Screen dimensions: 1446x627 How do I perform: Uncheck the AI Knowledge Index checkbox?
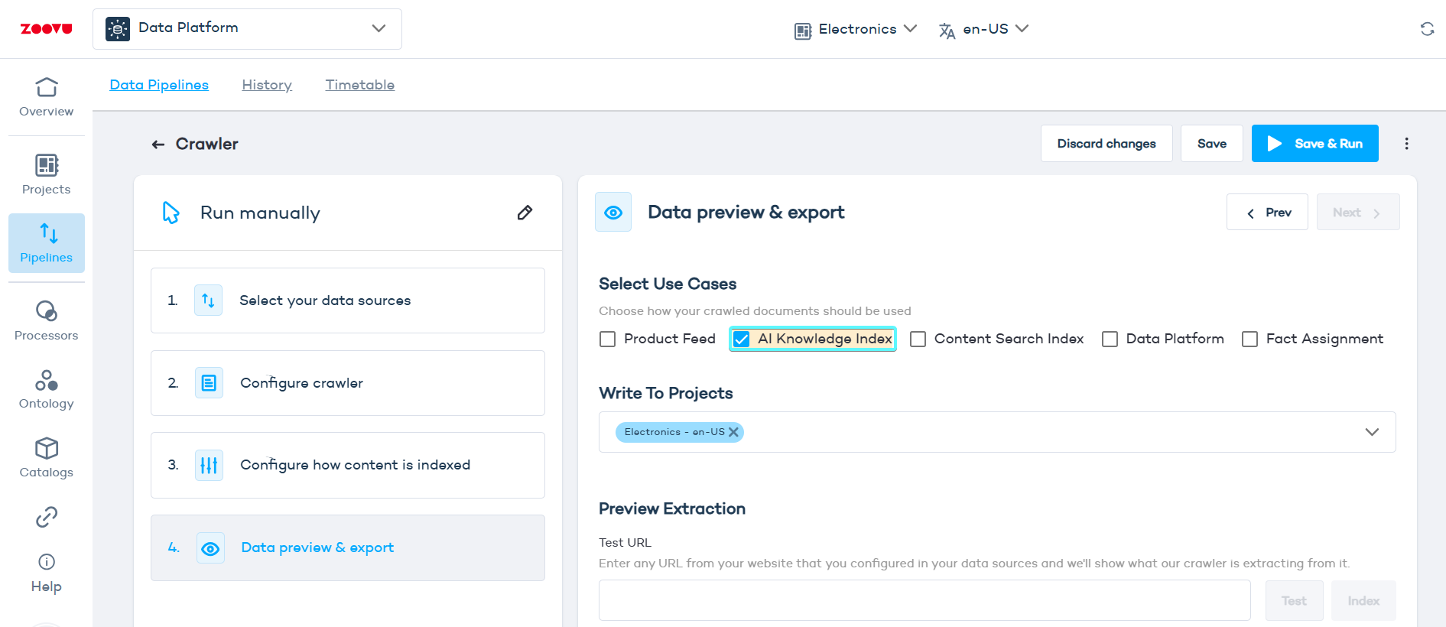pyautogui.click(x=741, y=339)
